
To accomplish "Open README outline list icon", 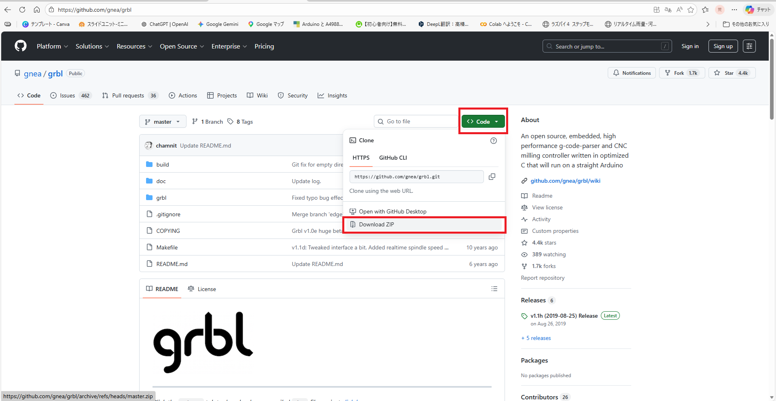I will (494, 289).
